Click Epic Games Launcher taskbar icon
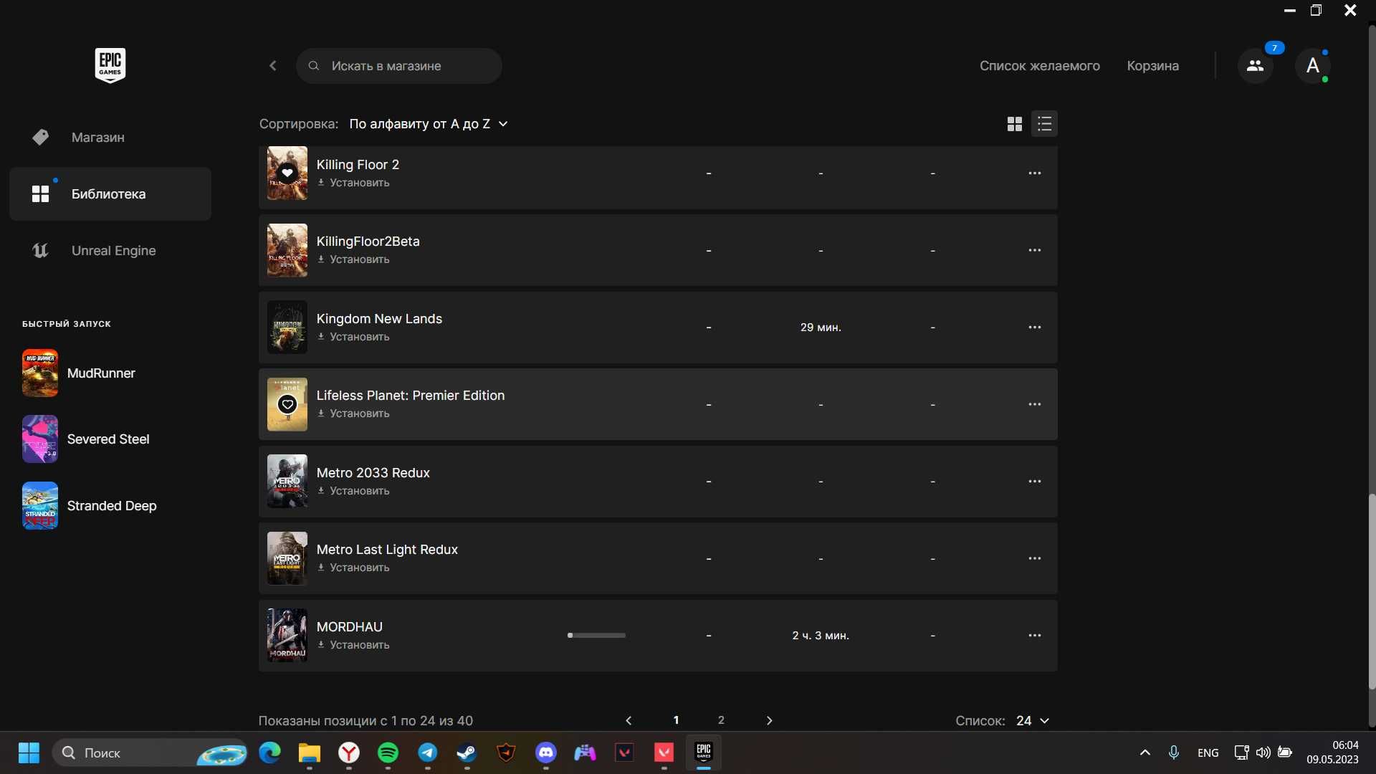This screenshot has width=1376, height=774. pyautogui.click(x=704, y=752)
